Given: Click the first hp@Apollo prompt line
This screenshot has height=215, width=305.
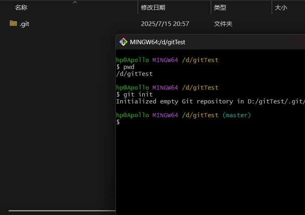Looking at the screenshot, I should pos(167,60).
